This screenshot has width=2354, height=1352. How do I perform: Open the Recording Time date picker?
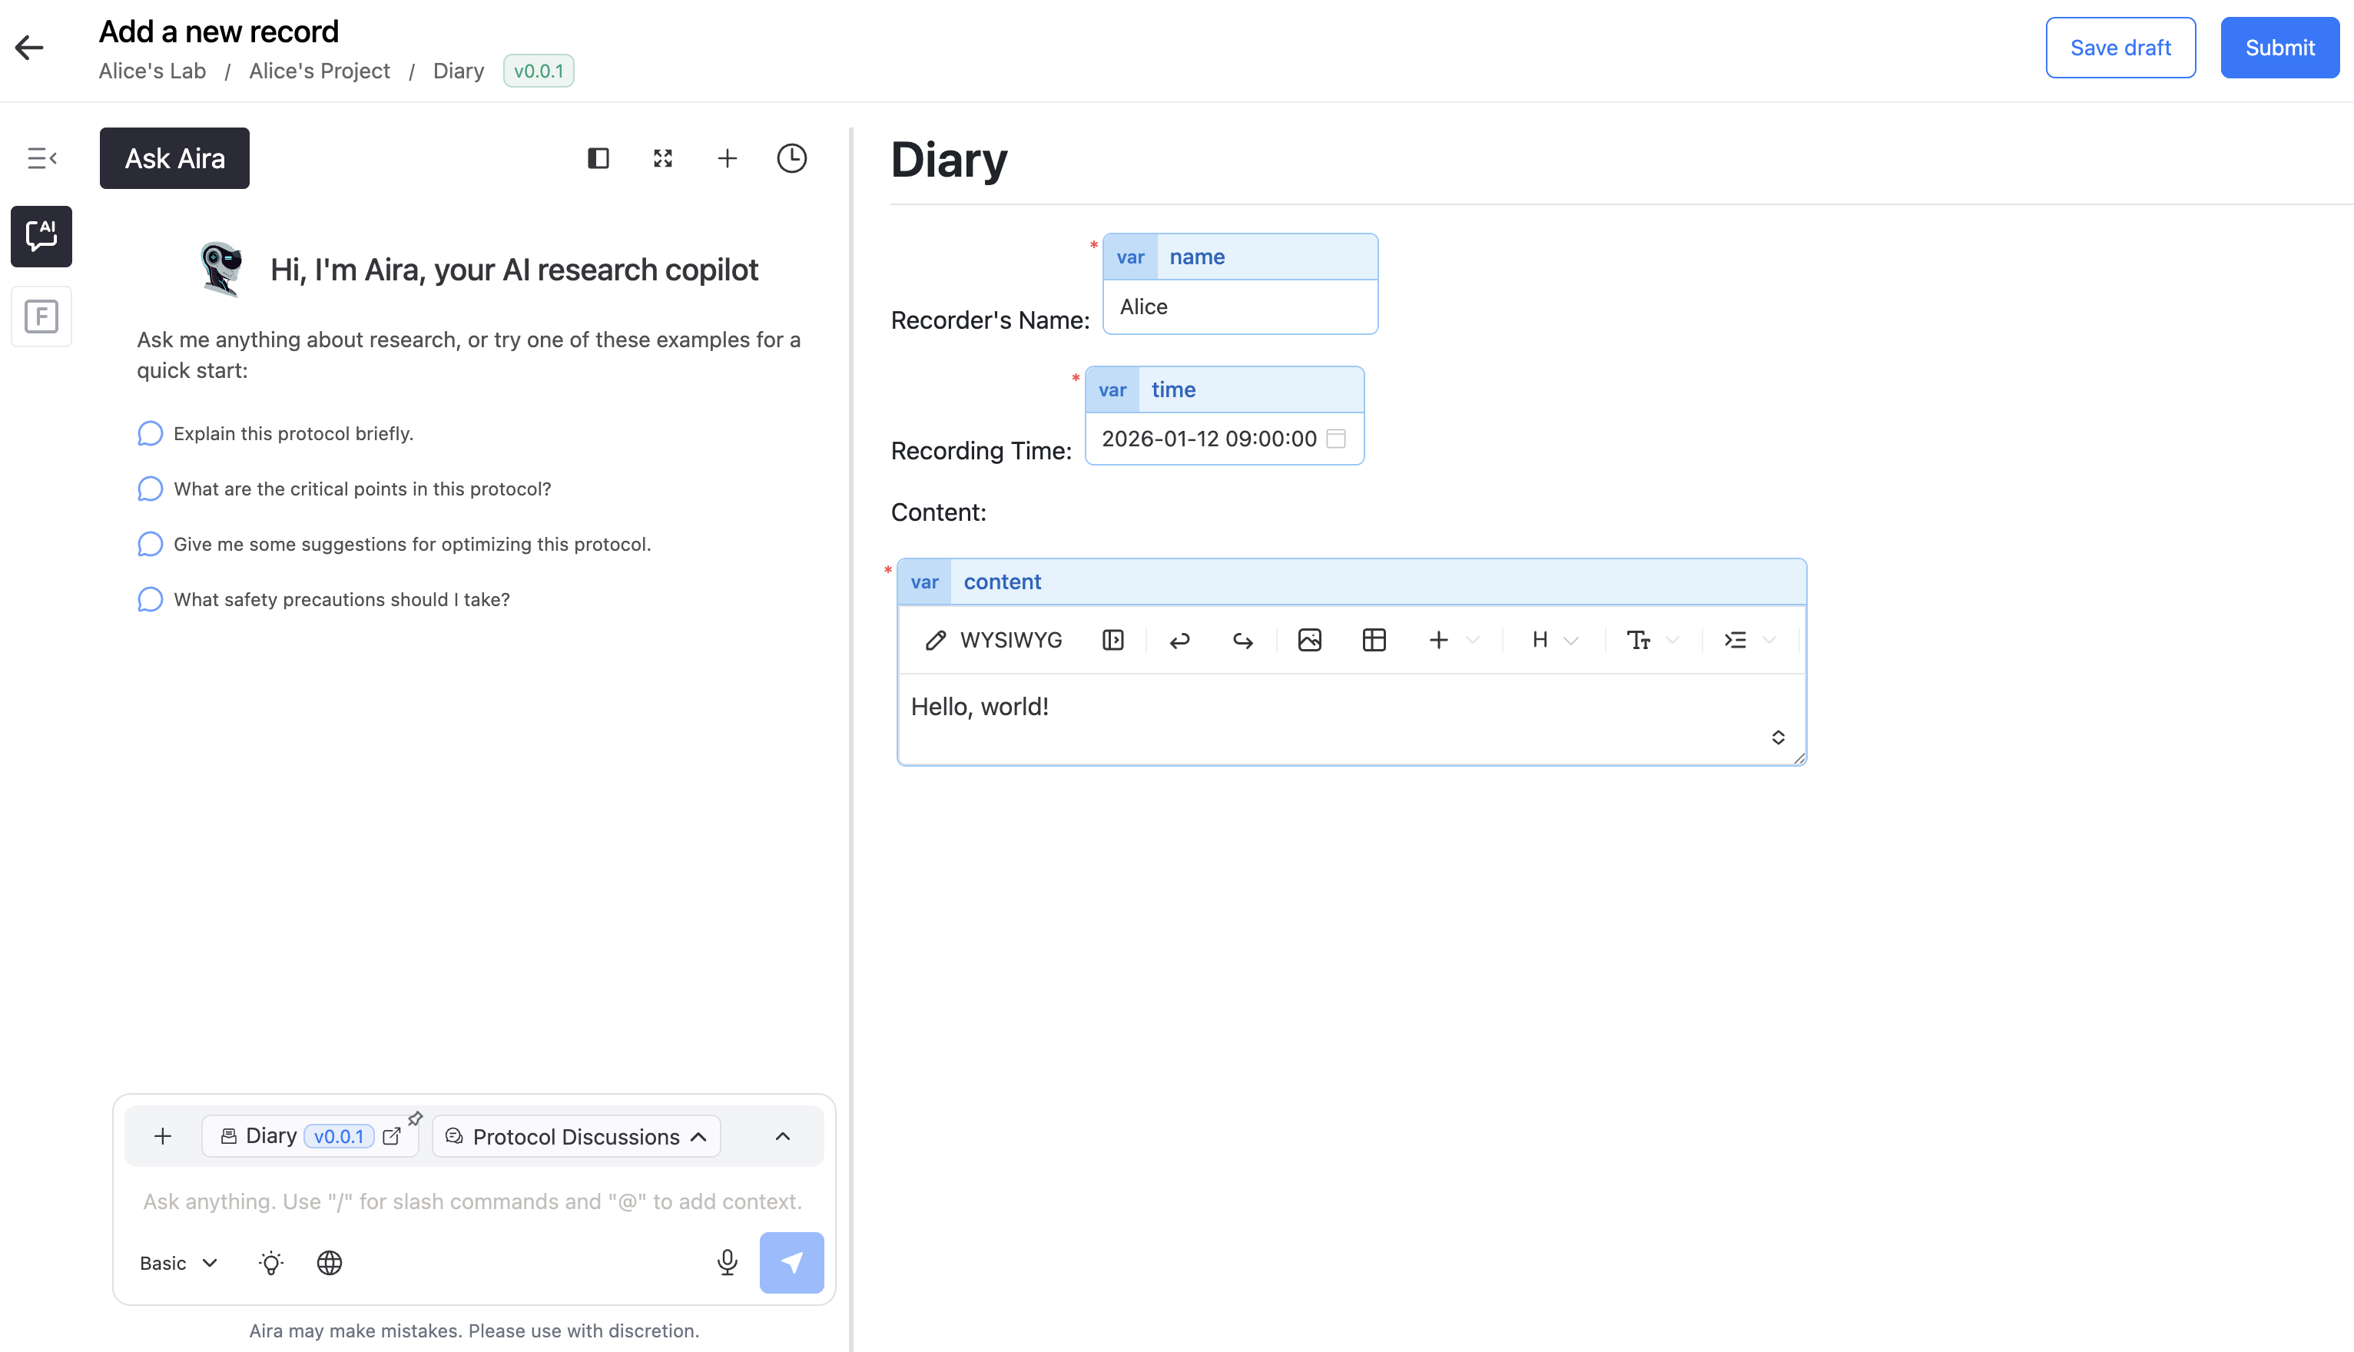[x=1337, y=439]
